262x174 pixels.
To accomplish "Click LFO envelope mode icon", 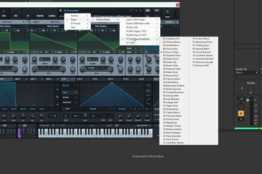I will point(76,102).
